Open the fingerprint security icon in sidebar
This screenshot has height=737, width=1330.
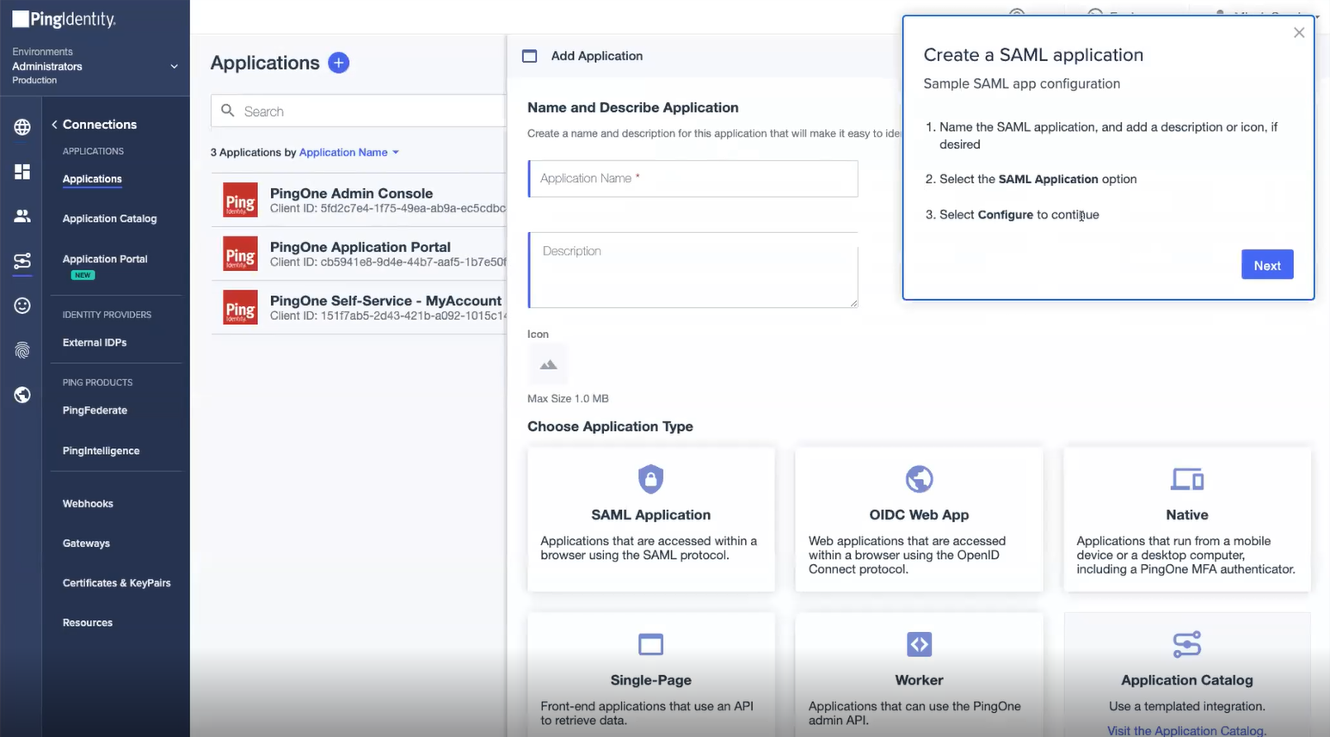[22, 350]
